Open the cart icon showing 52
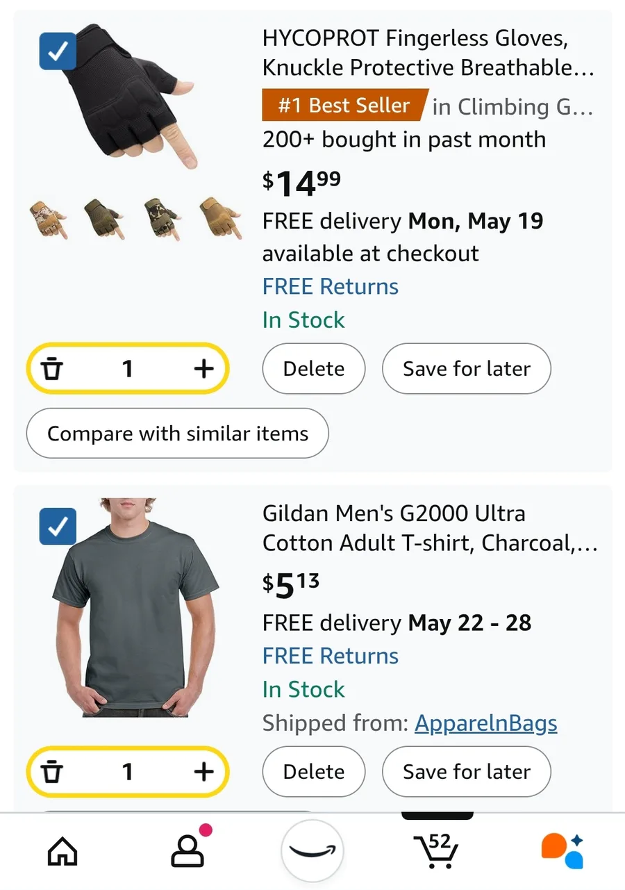The width and height of the screenshot is (625, 890). 436,850
